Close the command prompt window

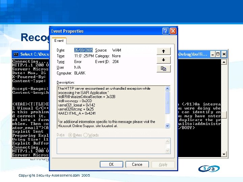(x=224, y=54)
